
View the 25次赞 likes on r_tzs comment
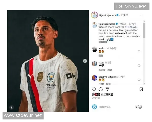(x=102, y=70)
